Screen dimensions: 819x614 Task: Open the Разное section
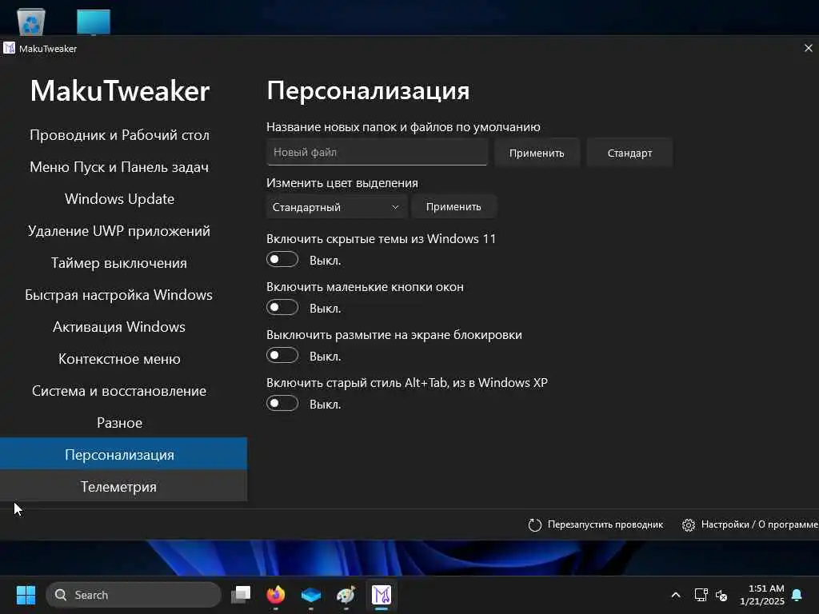[x=120, y=423]
